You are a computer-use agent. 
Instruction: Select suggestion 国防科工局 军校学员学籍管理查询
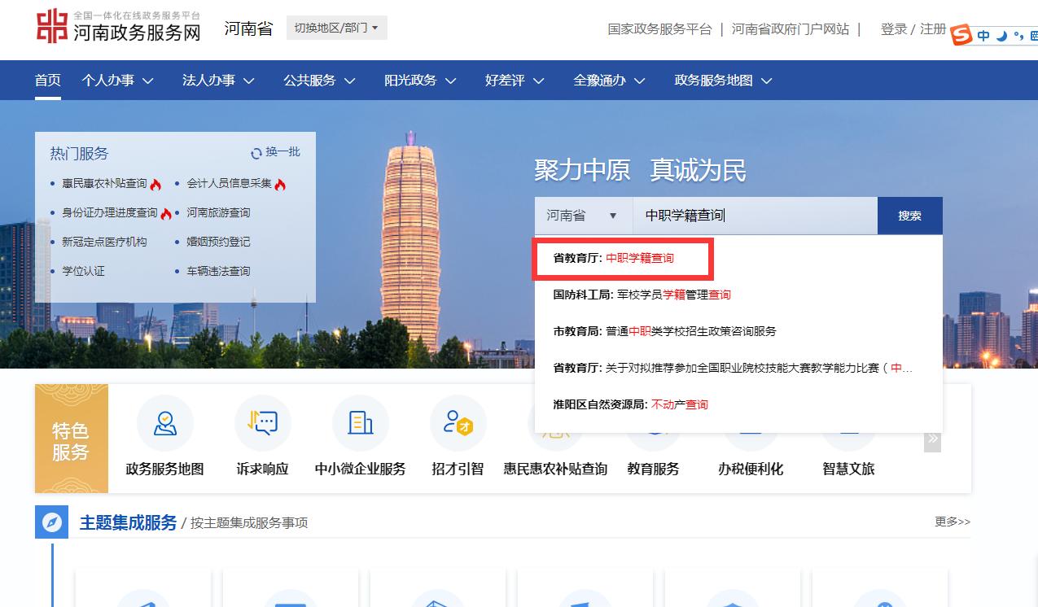tap(642, 295)
